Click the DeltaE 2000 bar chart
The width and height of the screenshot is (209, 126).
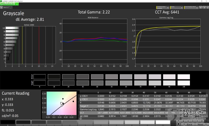pyautogui.click(x=31, y=45)
